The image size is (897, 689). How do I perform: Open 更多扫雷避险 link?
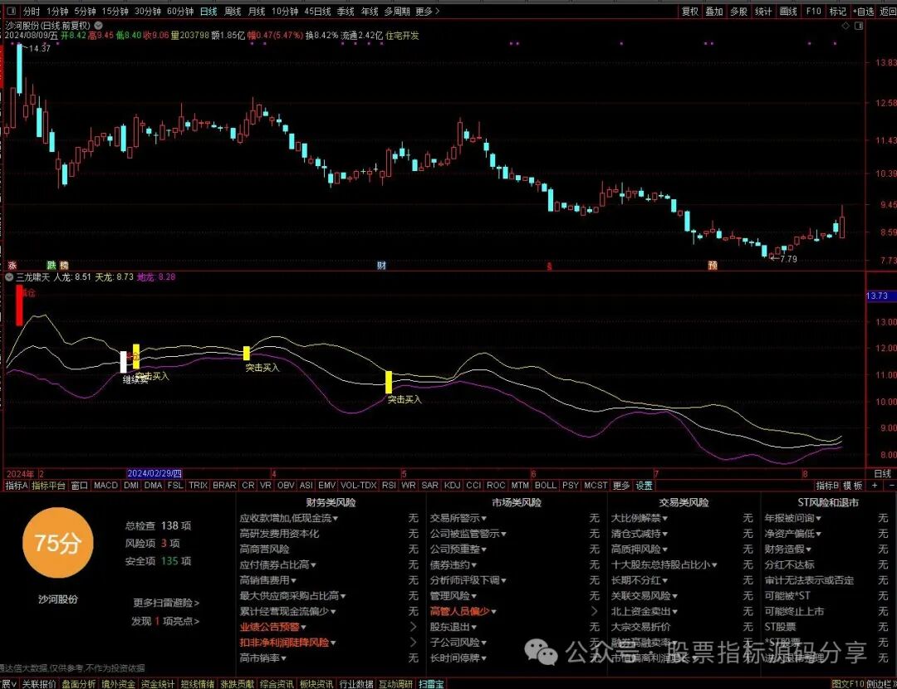click(x=166, y=602)
